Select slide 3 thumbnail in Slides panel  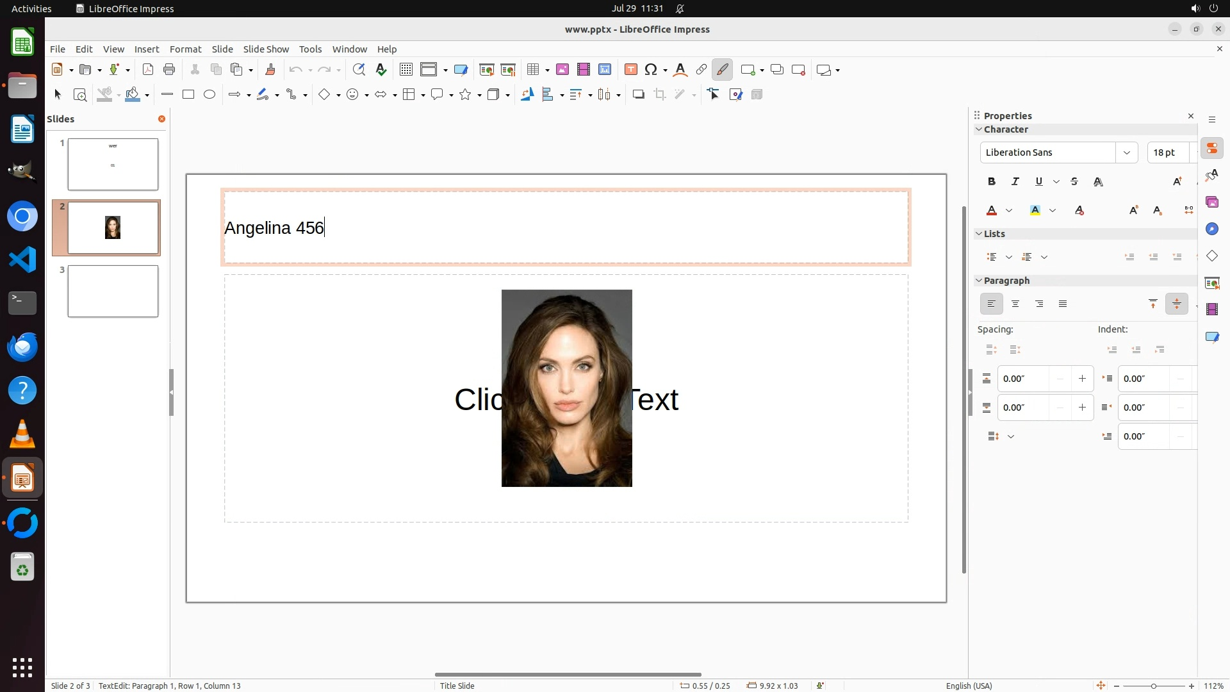pos(113,292)
